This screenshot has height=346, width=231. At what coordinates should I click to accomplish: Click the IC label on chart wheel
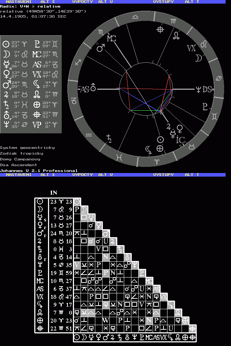180,139
